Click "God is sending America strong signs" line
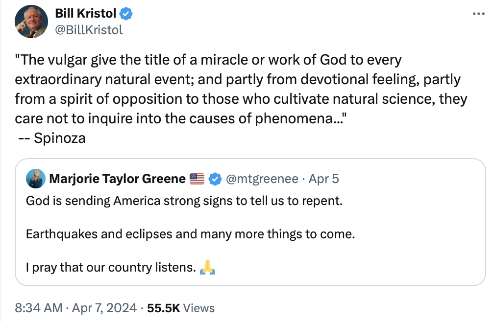The image size is (494, 322). pos(184,201)
